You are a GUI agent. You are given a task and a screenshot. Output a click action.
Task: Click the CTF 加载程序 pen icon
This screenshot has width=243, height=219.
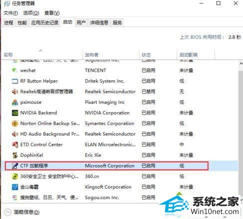15,166
